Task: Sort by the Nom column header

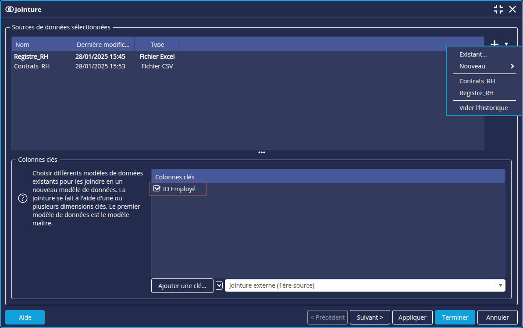Action: coord(42,45)
